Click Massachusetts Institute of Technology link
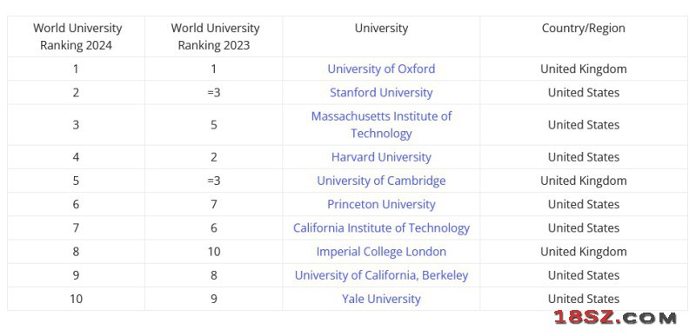The width and height of the screenshot is (696, 336). pos(381,125)
